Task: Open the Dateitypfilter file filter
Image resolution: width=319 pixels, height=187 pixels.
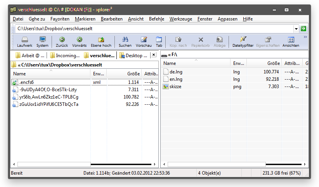Action: click(x=243, y=41)
